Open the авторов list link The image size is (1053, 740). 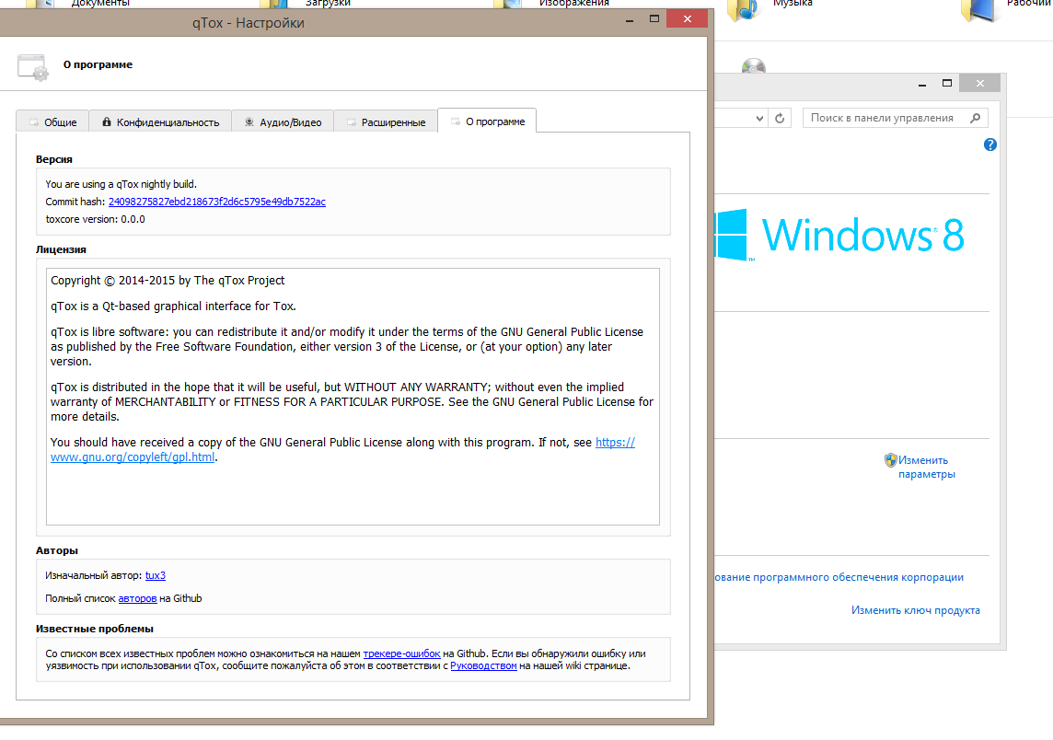137,598
